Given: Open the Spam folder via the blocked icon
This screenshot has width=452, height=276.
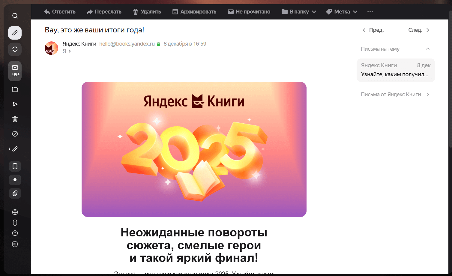Looking at the screenshot, I should (15, 134).
